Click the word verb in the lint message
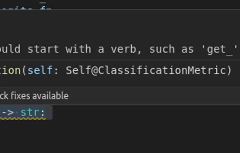This screenshot has width=240, height=153. point(123,49)
